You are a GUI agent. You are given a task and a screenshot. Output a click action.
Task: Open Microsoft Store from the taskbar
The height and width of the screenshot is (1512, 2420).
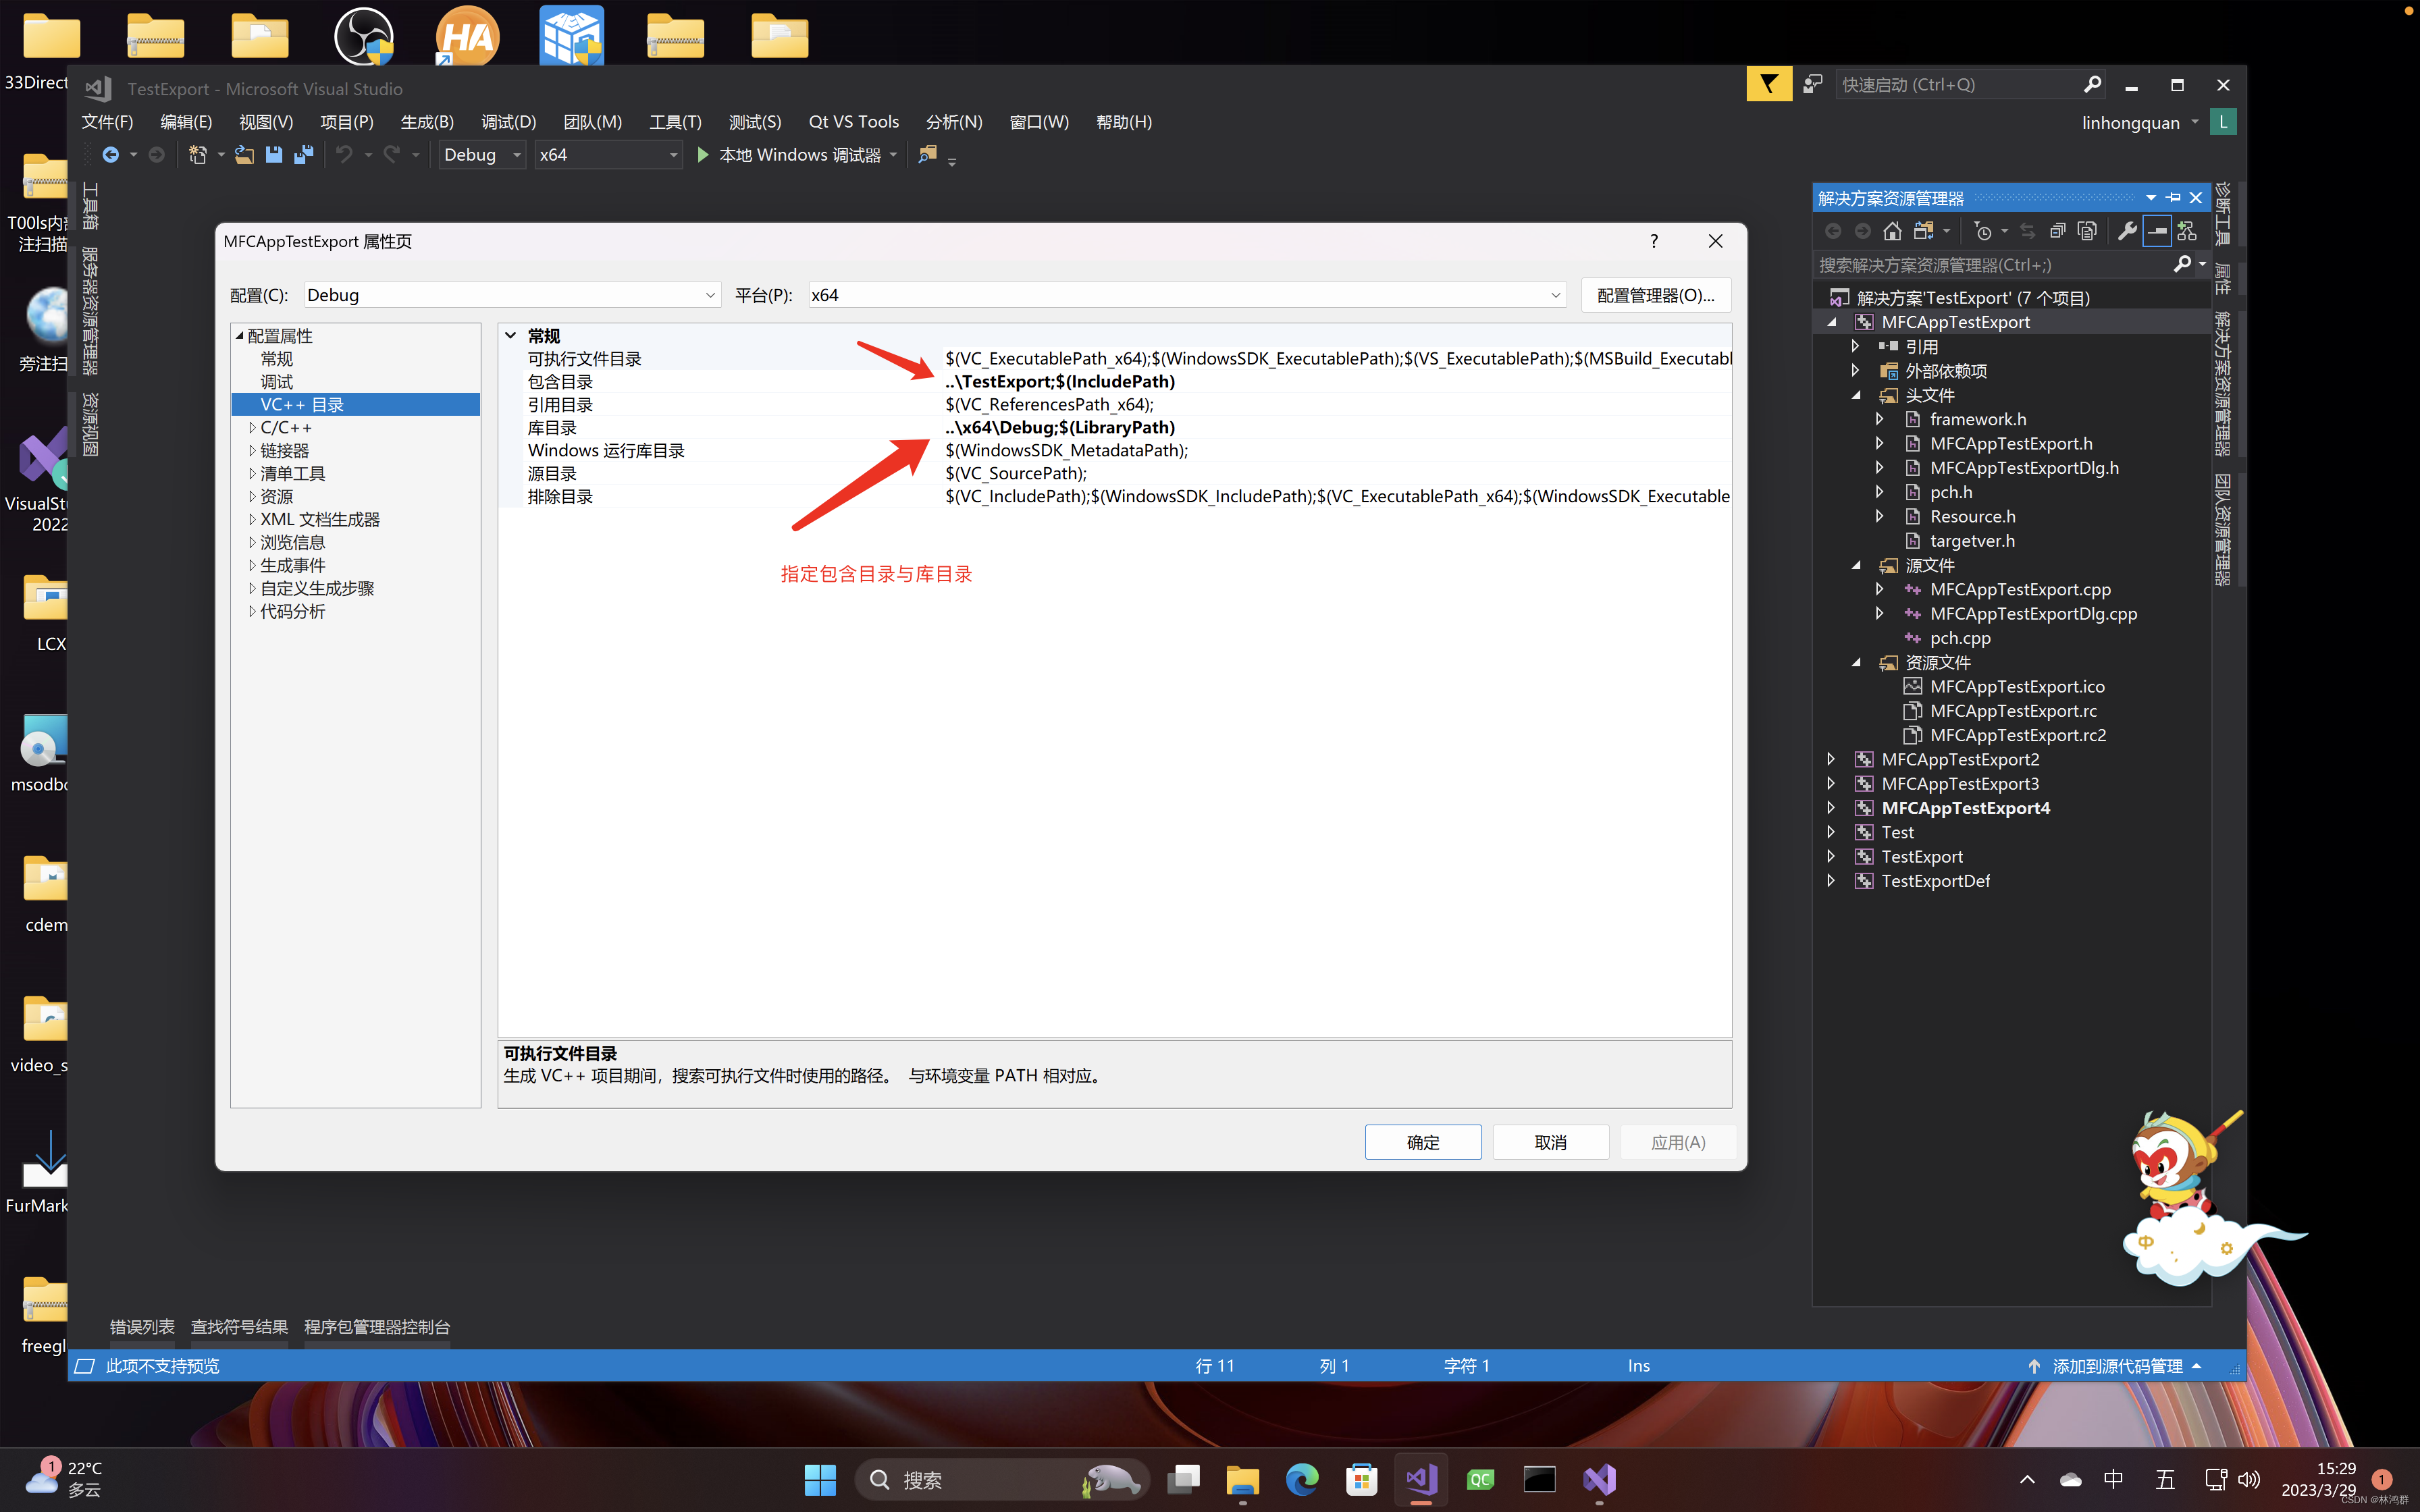[1361, 1479]
